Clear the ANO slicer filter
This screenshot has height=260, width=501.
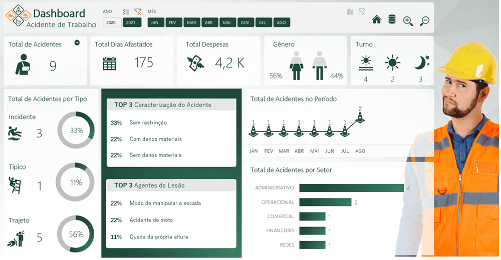pyautogui.click(x=138, y=12)
